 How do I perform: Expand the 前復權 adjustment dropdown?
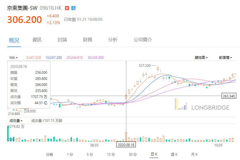click(x=225, y=58)
